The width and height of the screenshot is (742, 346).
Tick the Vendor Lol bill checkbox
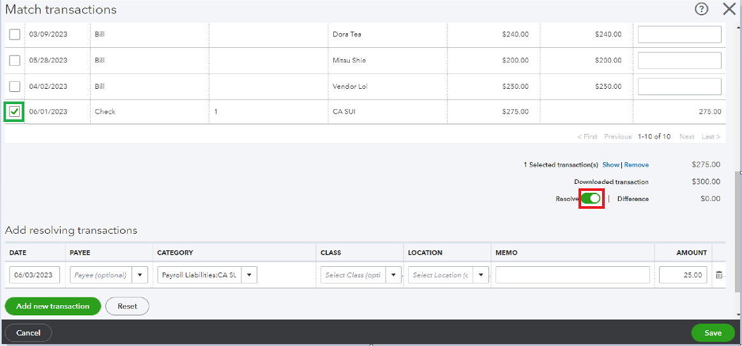[15, 86]
